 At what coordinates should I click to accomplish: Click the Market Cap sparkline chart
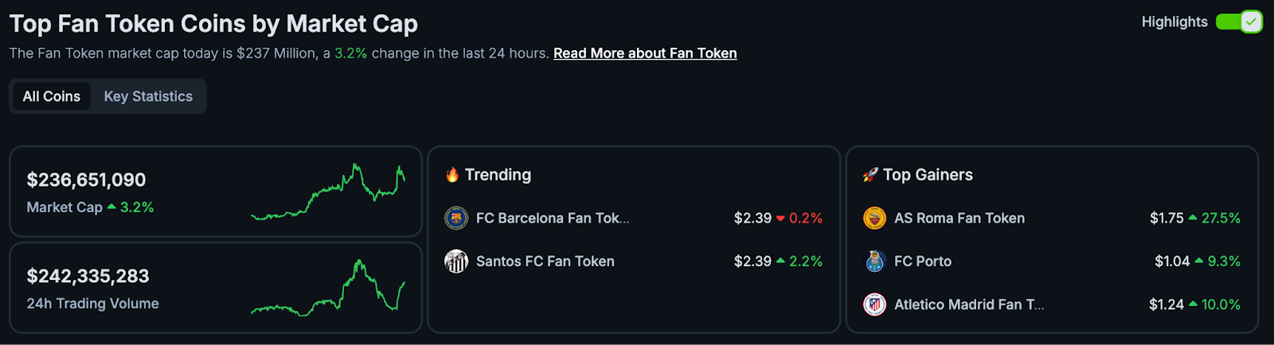point(328,192)
